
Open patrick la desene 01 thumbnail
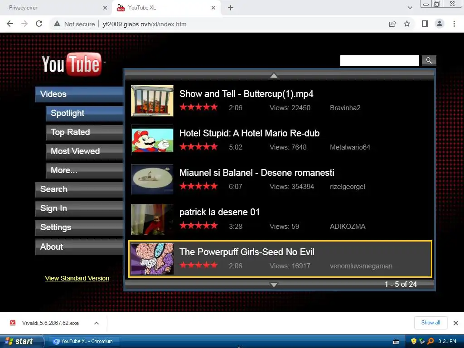[152, 219]
